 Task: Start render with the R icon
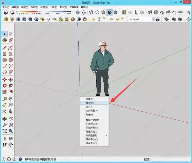point(18,19)
